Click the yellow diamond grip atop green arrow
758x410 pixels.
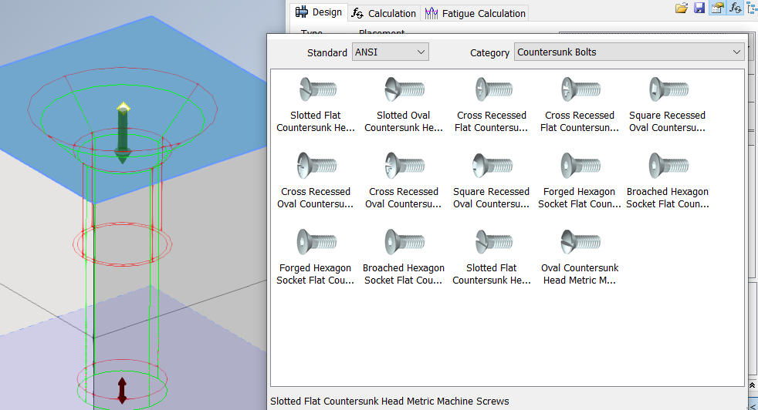pyautogui.click(x=124, y=107)
